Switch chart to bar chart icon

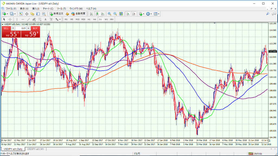(91, 14)
